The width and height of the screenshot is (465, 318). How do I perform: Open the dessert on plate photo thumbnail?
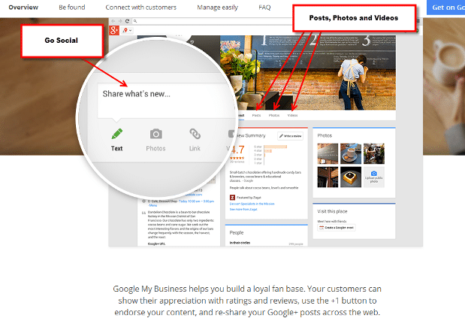coord(351,177)
